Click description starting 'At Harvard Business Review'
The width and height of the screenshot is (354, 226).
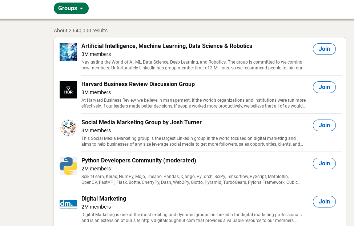tap(193, 103)
